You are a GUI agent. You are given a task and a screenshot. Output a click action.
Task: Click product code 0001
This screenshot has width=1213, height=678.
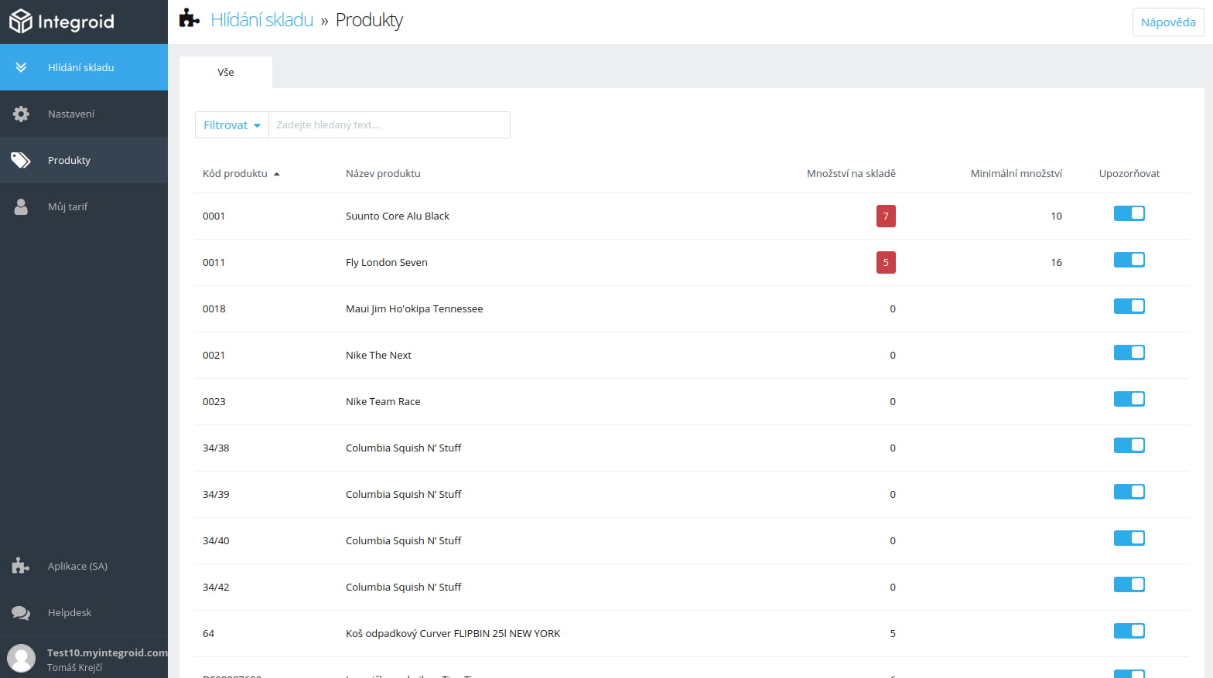tap(214, 216)
